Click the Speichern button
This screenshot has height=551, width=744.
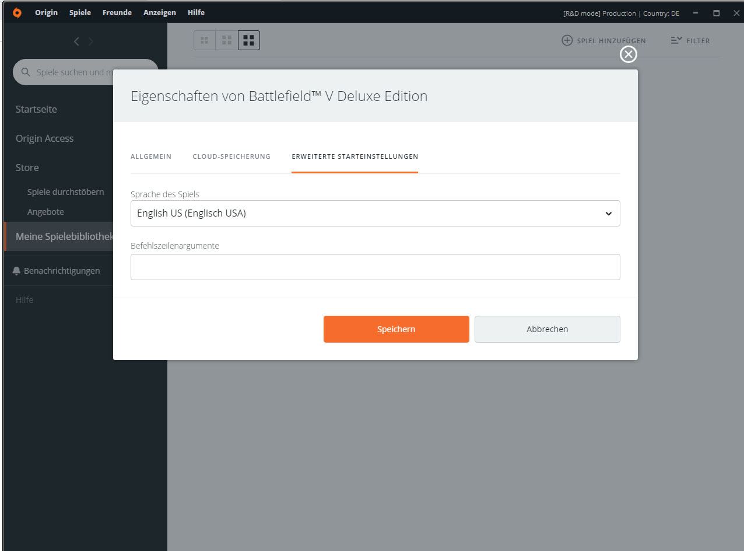point(396,329)
